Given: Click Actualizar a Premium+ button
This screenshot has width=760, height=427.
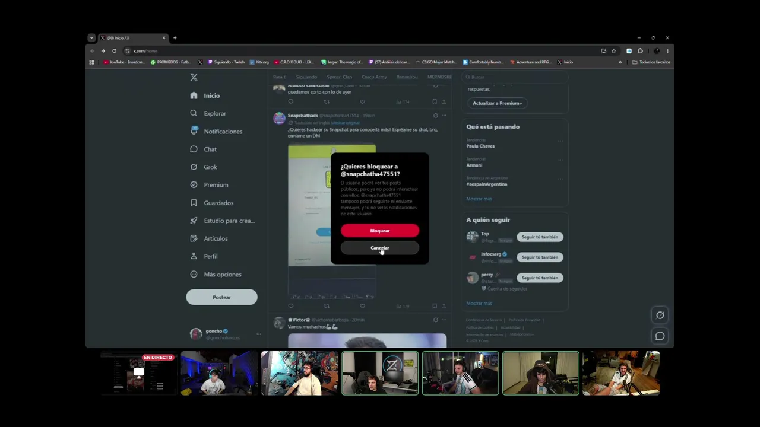Looking at the screenshot, I should click(498, 103).
